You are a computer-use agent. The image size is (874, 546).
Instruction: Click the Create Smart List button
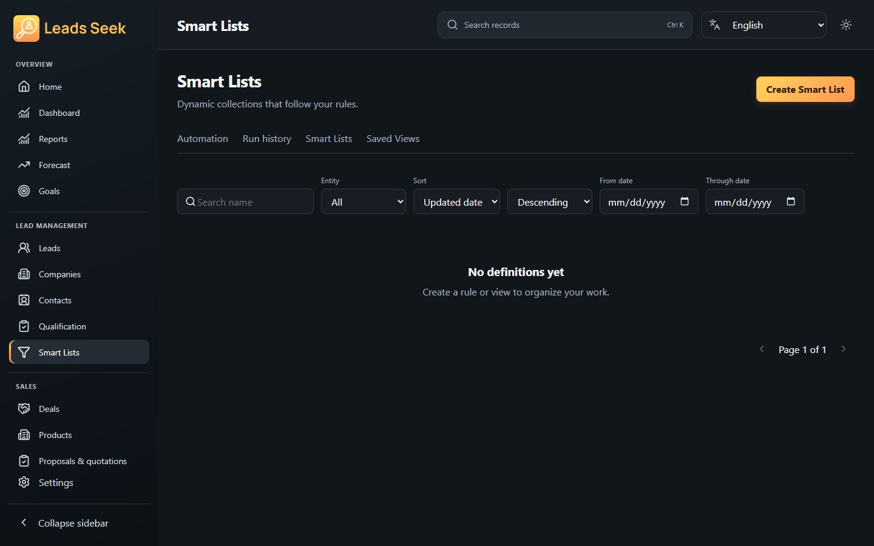point(805,89)
